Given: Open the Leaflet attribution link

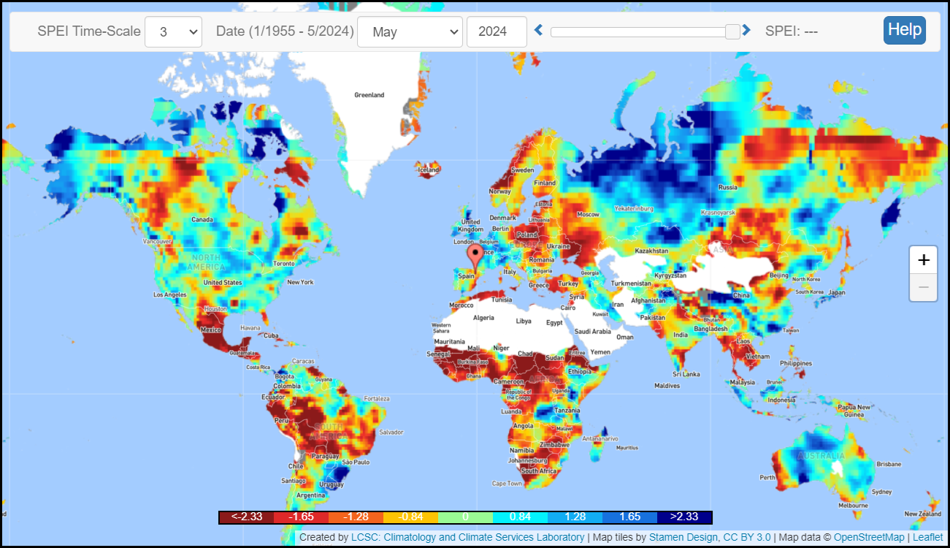Looking at the screenshot, I should tap(927, 538).
